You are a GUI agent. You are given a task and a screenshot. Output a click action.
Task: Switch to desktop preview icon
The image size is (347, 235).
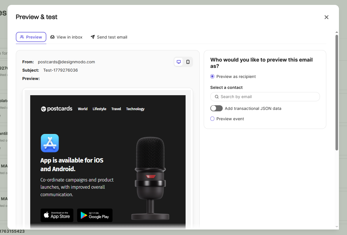pyautogui.click(x=179, y=62)
